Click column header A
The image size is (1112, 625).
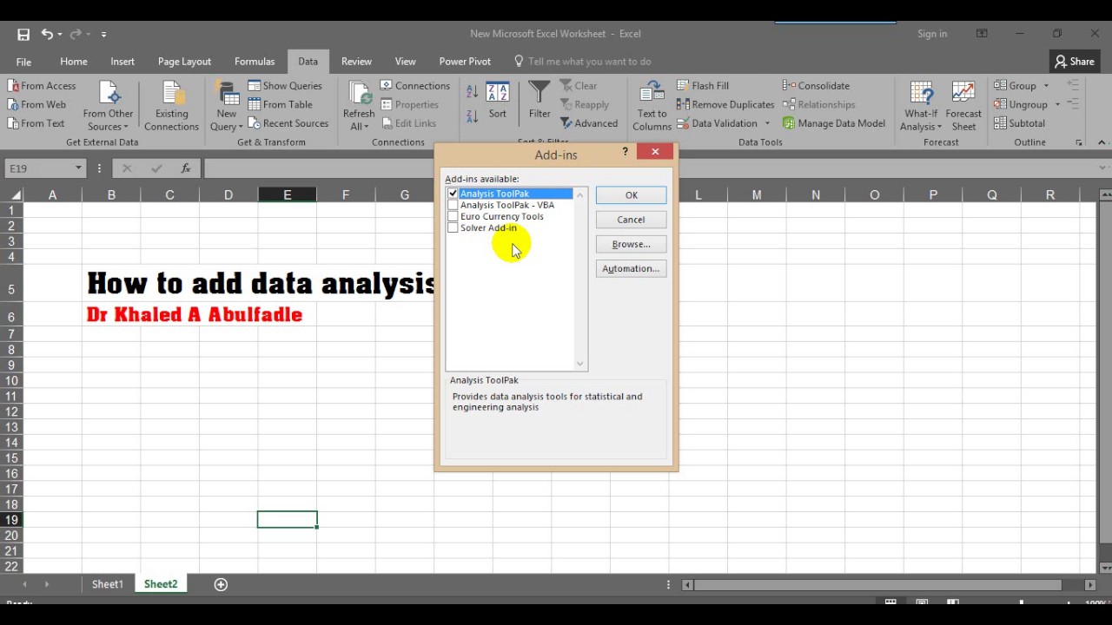pos(52,195)
